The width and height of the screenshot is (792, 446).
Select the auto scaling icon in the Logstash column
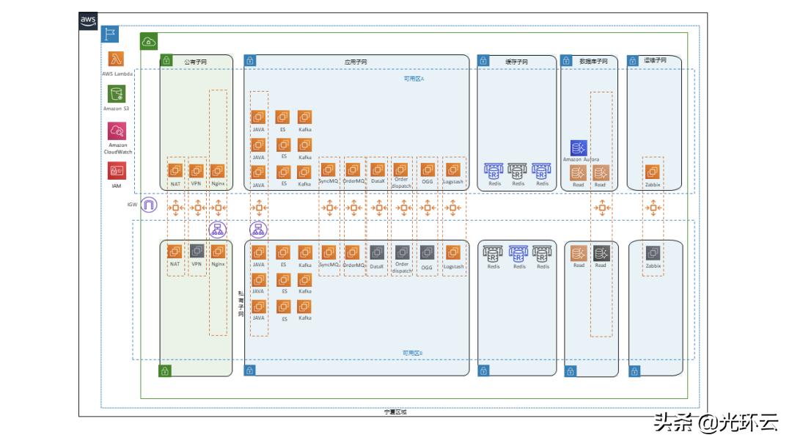pyautogui.click(x=452, y=208)
